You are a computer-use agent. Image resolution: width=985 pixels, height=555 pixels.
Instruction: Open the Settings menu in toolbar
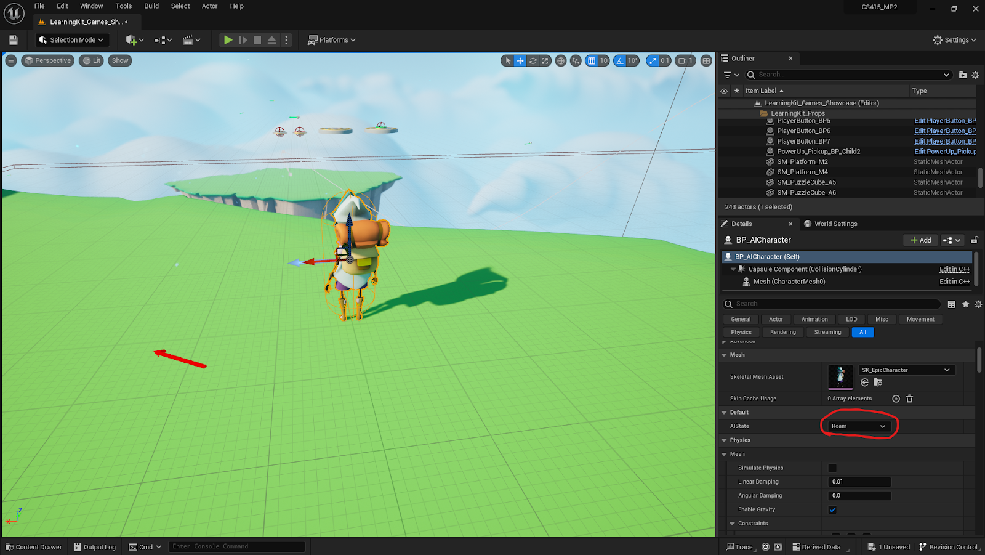click(x=954, y=40)
